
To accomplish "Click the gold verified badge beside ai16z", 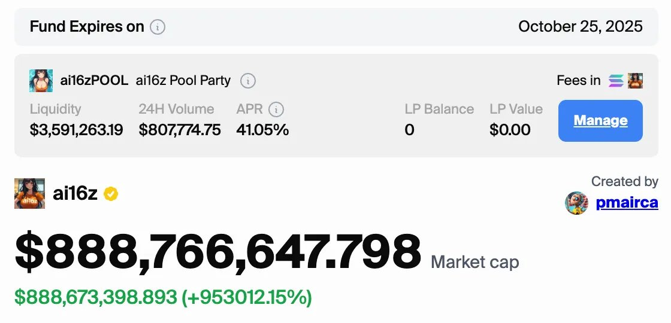I will coord(111,194).
